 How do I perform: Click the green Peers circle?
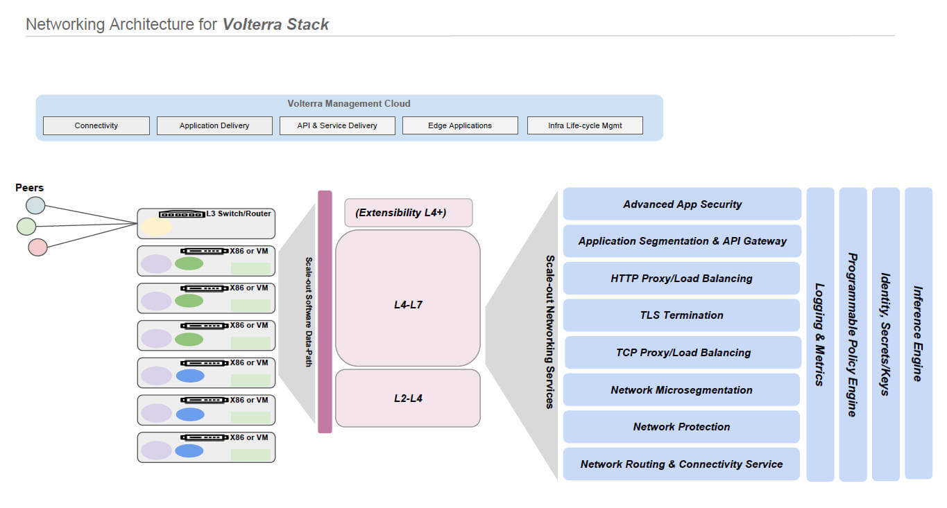(26, 226)
